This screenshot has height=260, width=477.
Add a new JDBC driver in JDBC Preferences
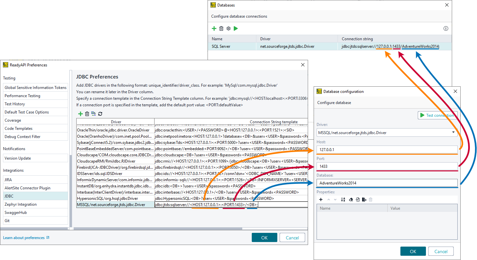pyautogui.click(x=81, y=113)
